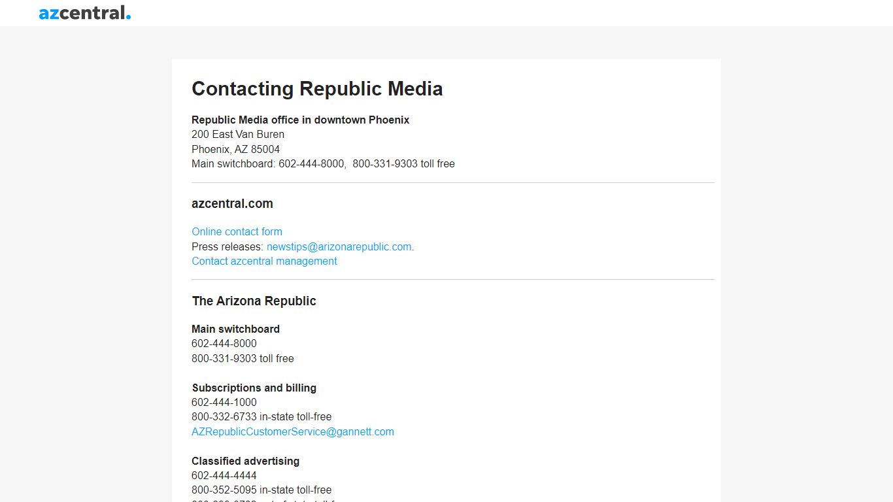Select 800-332-6733 in-state toll-free number
893x502 pixels.
click(x=261, y=416)
